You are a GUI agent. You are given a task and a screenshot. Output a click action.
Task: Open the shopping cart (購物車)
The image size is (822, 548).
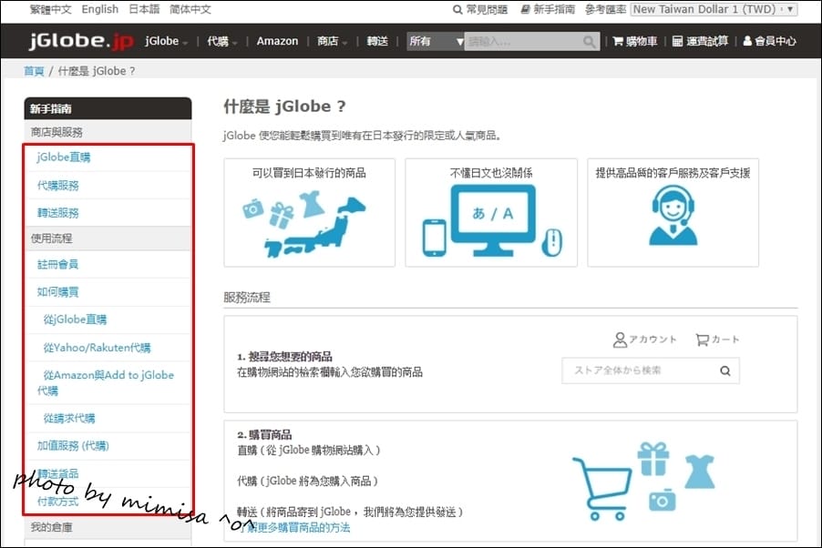click(x=634, y=41)
